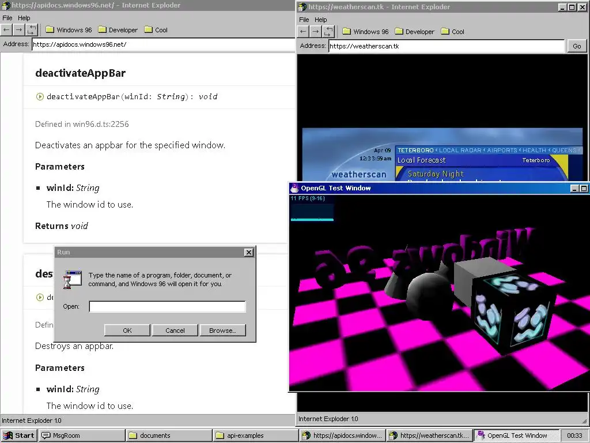Maximize the OpenGL Test Window

(x=584, y=189)
